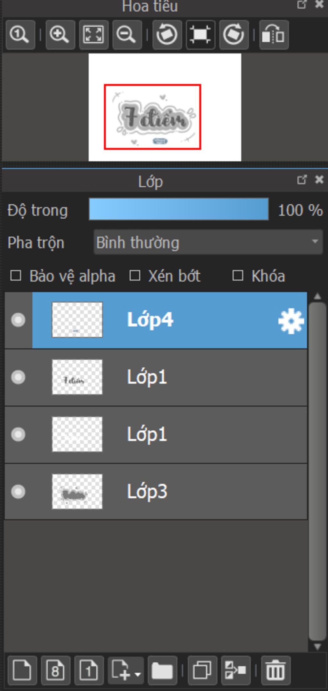Viewport: 328px width, 691px height.
Task: Delete the layer with trash icon
Action: pos(275,670)
